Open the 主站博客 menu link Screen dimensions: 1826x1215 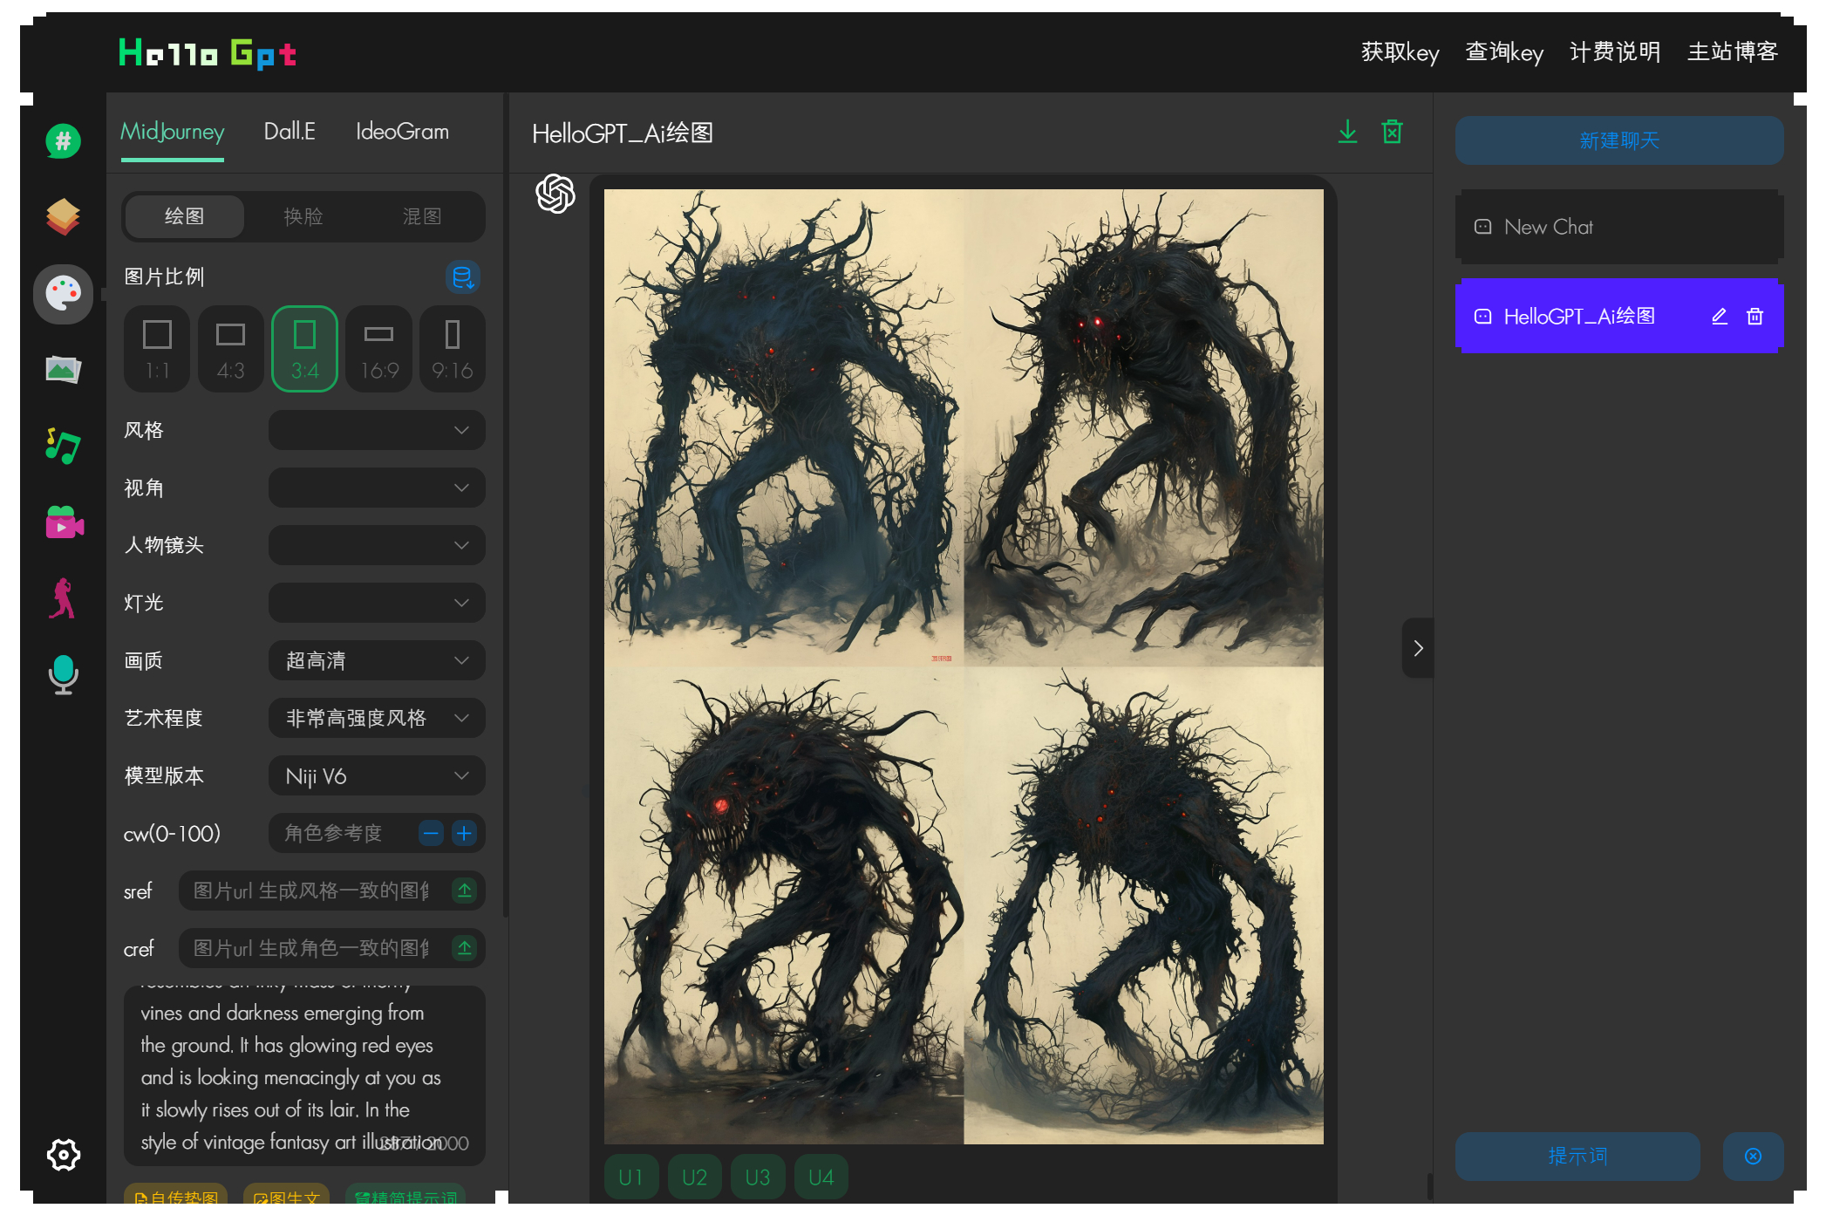[x=1733, y=52]
